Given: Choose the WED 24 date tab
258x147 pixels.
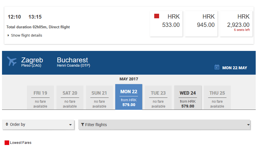Looking at the screenshot, I should (188, 98).
